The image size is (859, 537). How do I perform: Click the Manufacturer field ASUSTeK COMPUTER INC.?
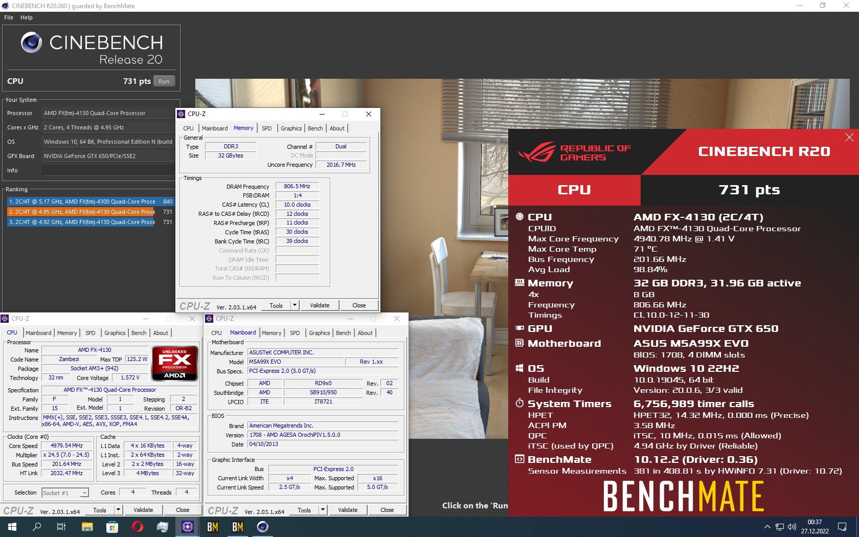323,352
